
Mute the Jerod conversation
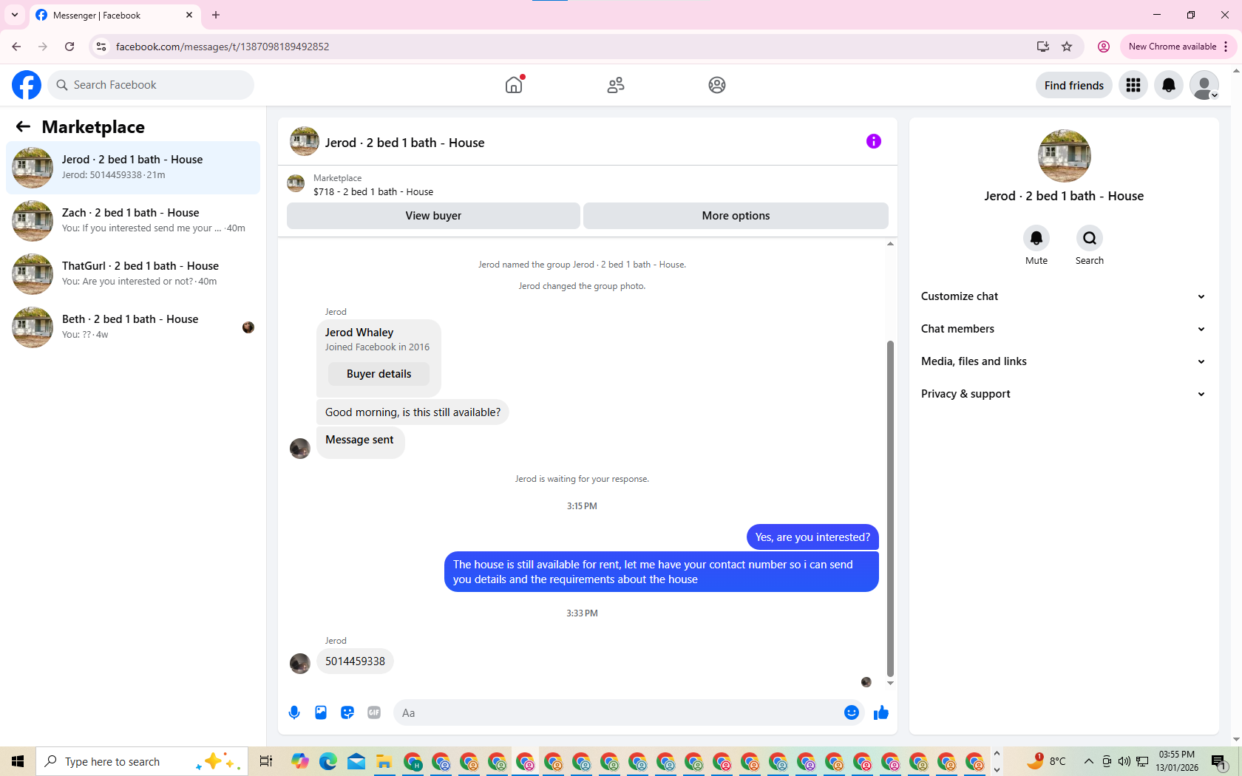pyautogui.click(x=1036, y=238)
